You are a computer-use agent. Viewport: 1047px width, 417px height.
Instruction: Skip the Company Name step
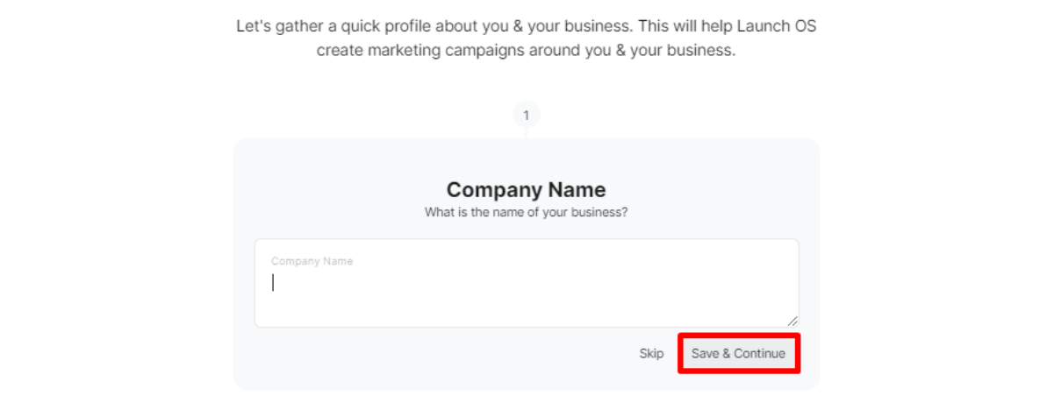coord(651,354)
